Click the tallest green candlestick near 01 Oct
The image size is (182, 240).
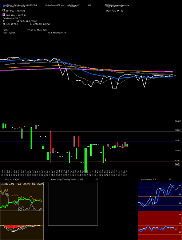coord(86,160)
